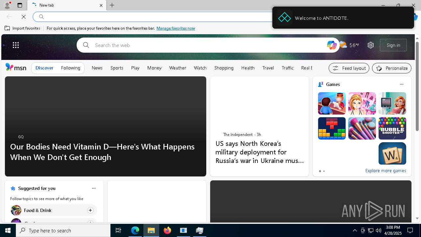The width and height of the screenshot is (421, 237).
Task: Open Windows Start menu
Action: (x=8, y=230)
